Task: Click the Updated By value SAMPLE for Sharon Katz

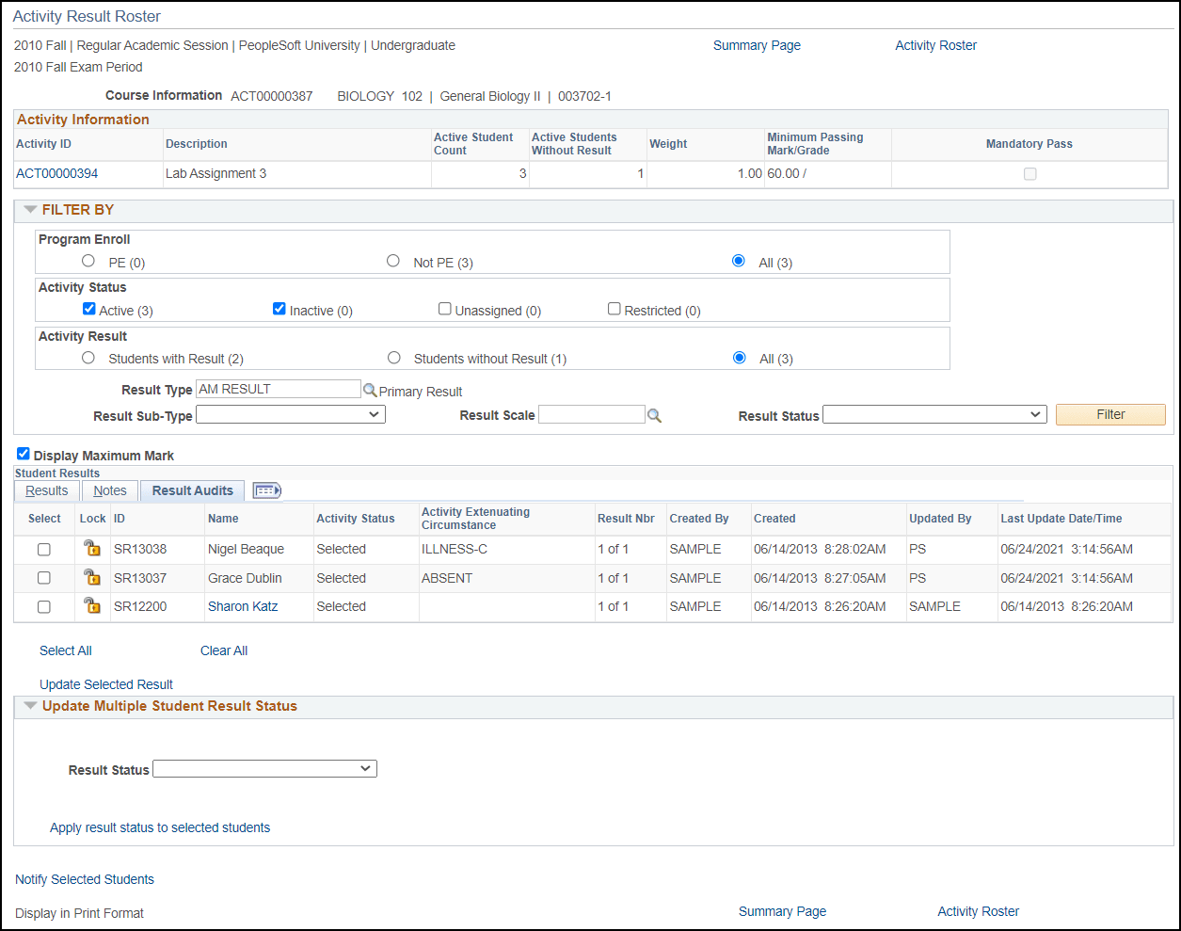Action: point(934,606)
